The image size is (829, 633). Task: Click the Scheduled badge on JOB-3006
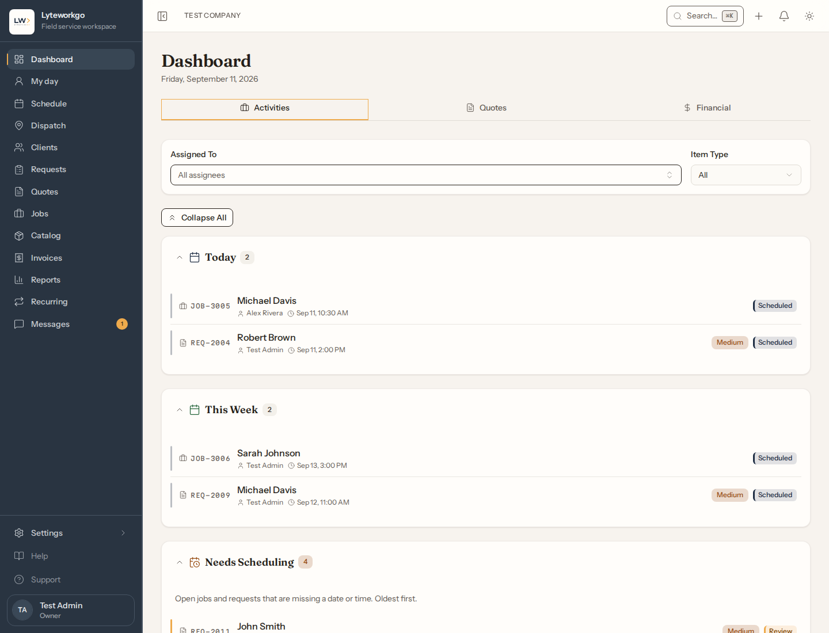coord(775,458)
